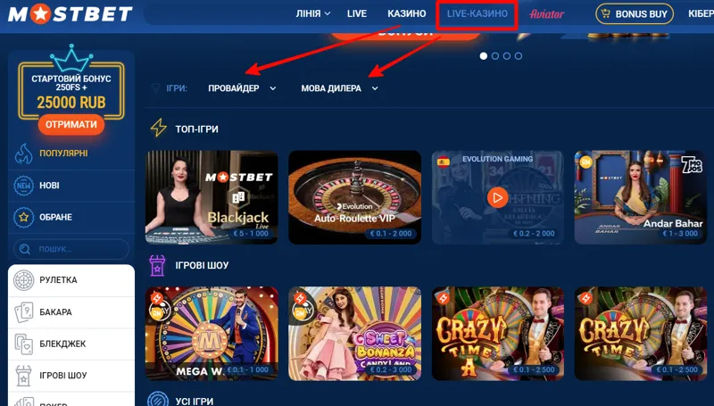
Task: Click the orange badge on Mega Wheel card
Action: click(x=157, y=298)
